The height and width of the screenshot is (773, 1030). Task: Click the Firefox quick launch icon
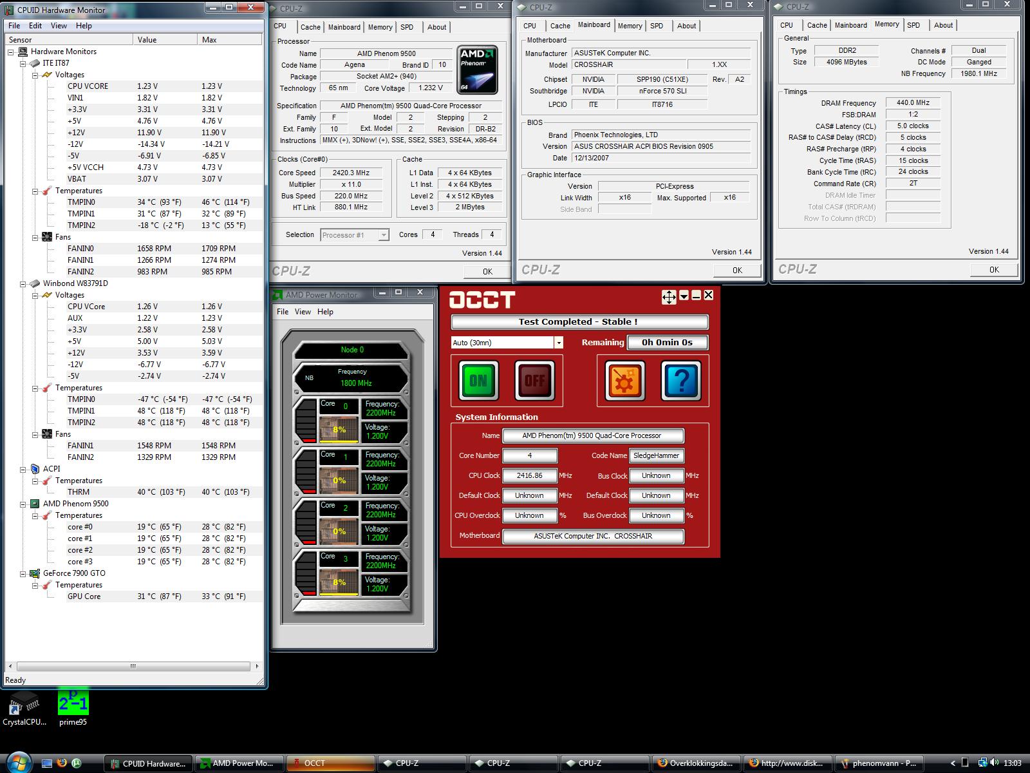(x=62, y=763)
